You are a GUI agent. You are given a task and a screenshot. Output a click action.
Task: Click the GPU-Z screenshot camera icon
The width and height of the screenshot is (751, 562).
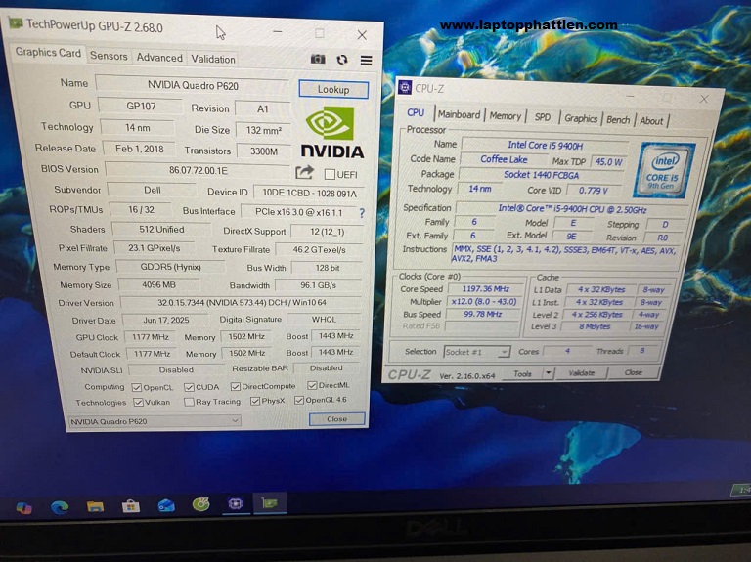pyautogui.click(x=318, y=60)
